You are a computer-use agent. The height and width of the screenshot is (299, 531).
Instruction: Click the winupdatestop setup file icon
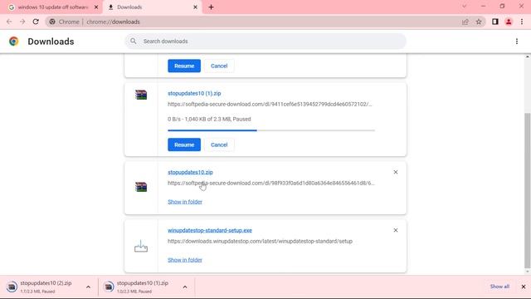[x=141, y=247]
